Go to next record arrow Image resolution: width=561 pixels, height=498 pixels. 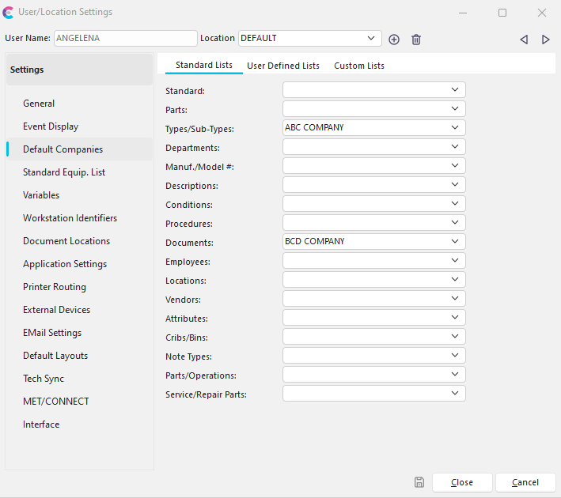click(546, 40)
